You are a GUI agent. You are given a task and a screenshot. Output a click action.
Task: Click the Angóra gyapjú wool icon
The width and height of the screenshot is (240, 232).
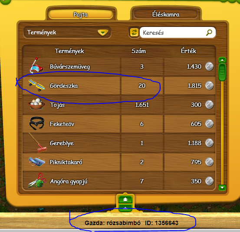37,180
